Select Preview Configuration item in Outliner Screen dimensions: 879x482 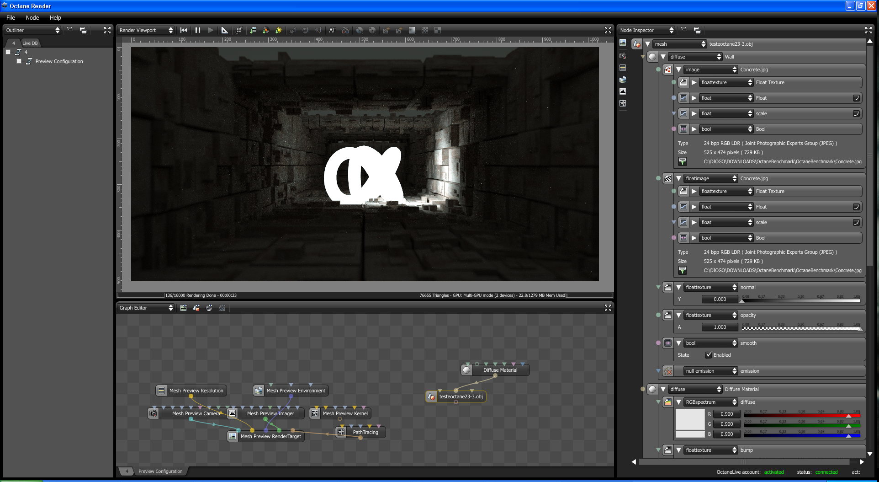tap(59, 61)
